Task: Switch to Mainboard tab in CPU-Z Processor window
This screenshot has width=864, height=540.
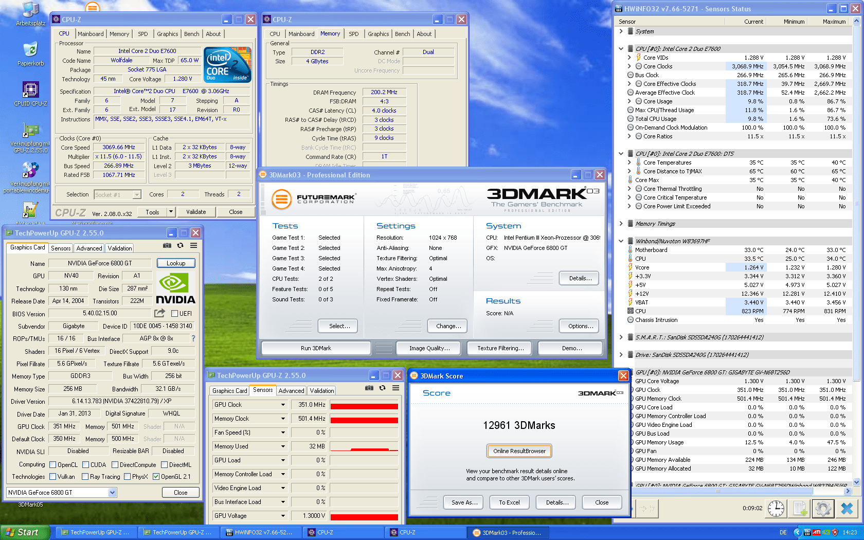Action: click(91, 34)
